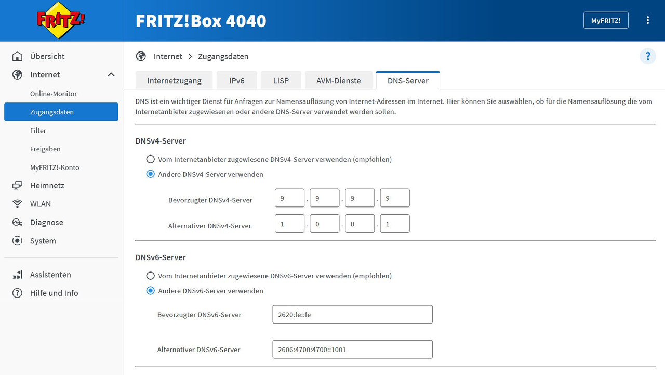Switch to the Internetzugang tab

pos(174,81)
